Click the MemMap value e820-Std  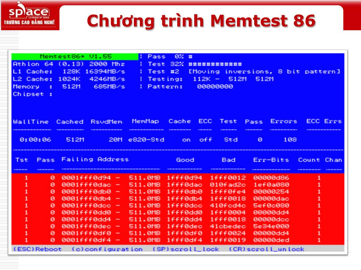(146, 140)
